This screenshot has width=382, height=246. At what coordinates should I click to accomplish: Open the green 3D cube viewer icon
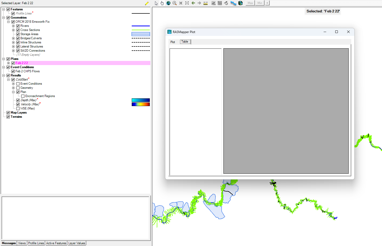240,3
